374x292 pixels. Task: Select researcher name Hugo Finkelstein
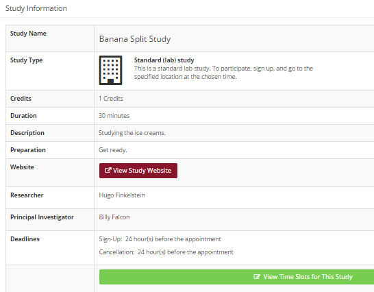[122, 195]
